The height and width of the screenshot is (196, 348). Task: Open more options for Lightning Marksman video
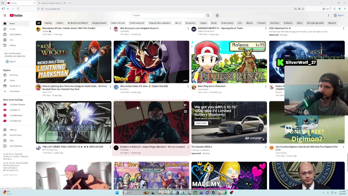110,87
